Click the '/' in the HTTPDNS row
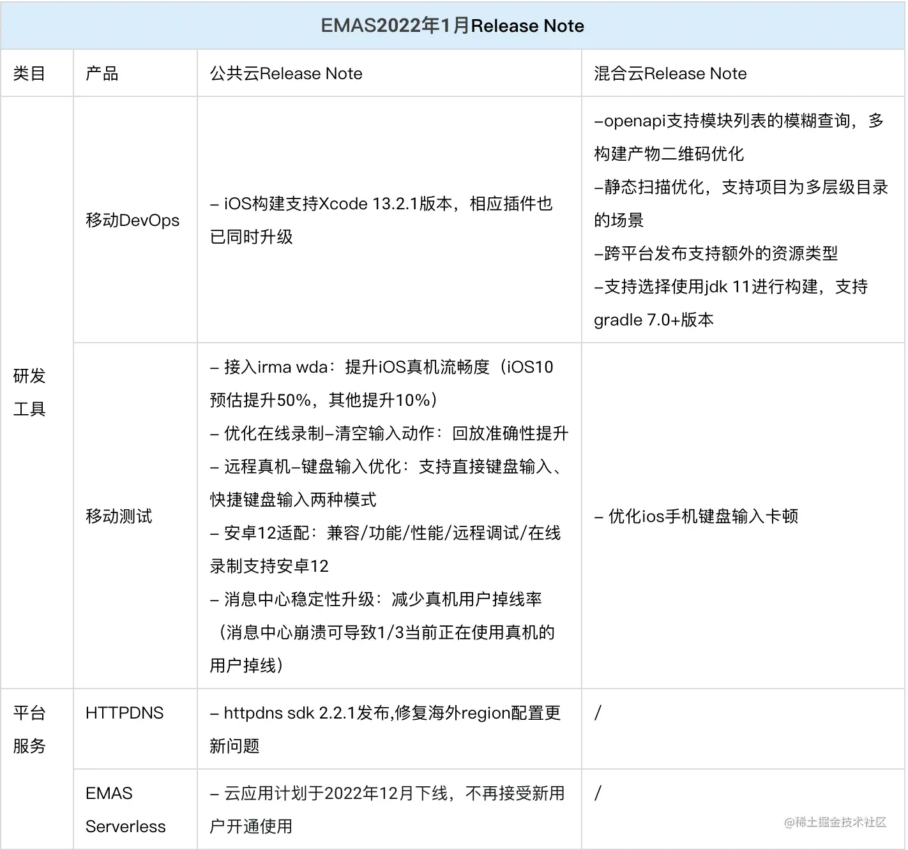Viewport: 908px width, 850px height. pos(598,713)
